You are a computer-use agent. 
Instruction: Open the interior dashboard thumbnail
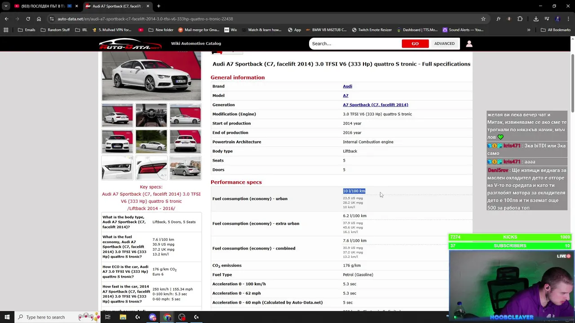coord(151,115)
